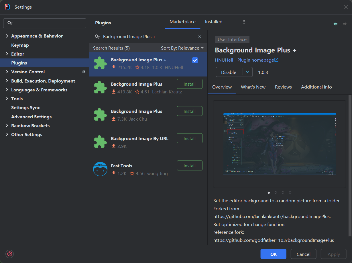Install Background Image By URL plugin
The width and height of the screenshot is (352, 263).
tap(190, 138)
